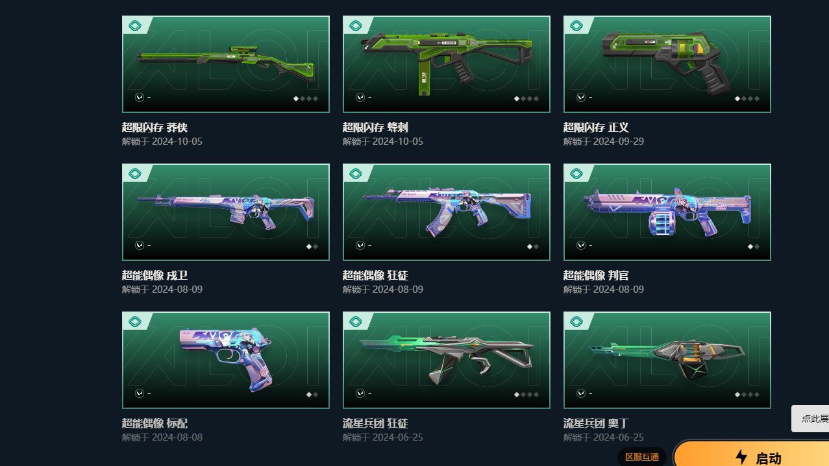Viewport: 829px width, 466px height.
Task: Click the 启动 launch button
Action: click(x=751, y=454)
